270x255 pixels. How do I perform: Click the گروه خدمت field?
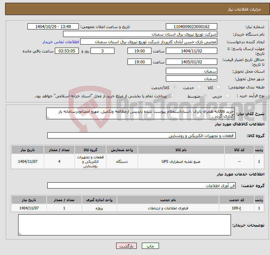[x=142, y=185]
